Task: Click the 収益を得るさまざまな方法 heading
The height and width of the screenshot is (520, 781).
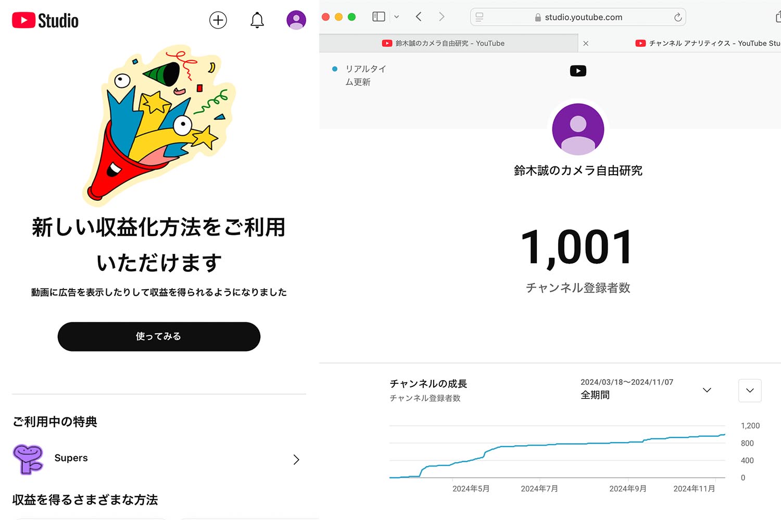Action: coord(85,500)
